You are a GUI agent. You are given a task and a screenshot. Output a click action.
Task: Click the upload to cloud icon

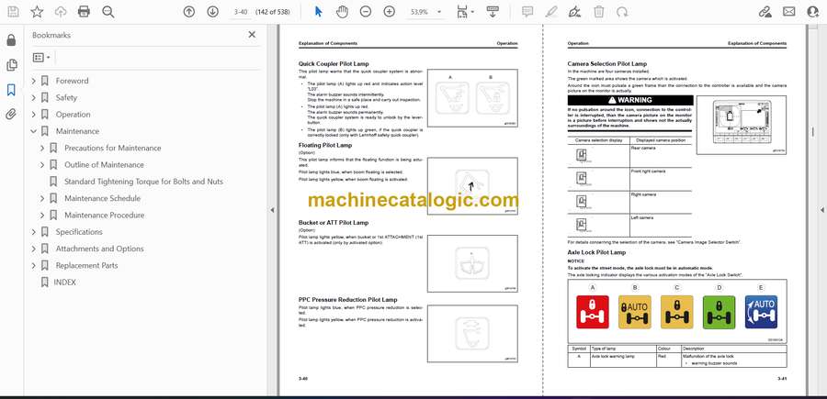click(x=61, y=12)
